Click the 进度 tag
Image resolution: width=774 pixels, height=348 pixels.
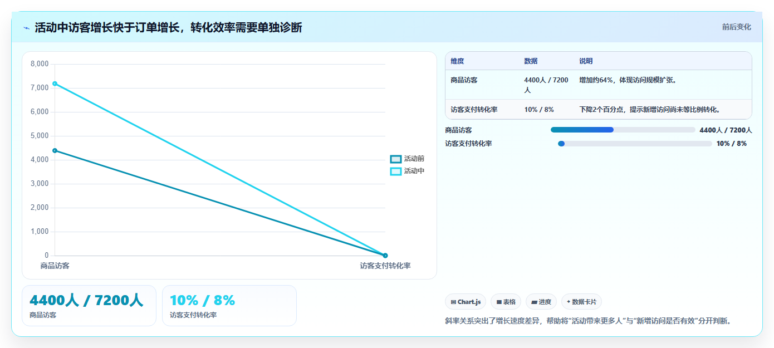coord(541,302)
